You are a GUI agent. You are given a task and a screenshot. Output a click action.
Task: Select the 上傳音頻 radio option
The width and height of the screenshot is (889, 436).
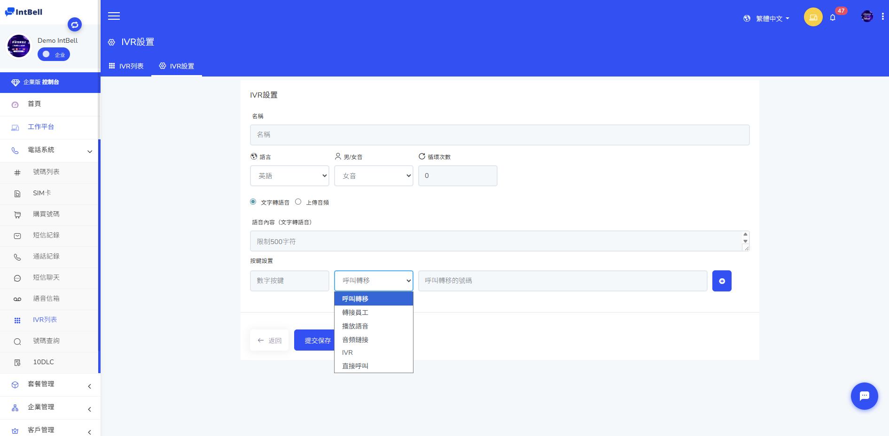pyautogui.click(x=298, y=202)
